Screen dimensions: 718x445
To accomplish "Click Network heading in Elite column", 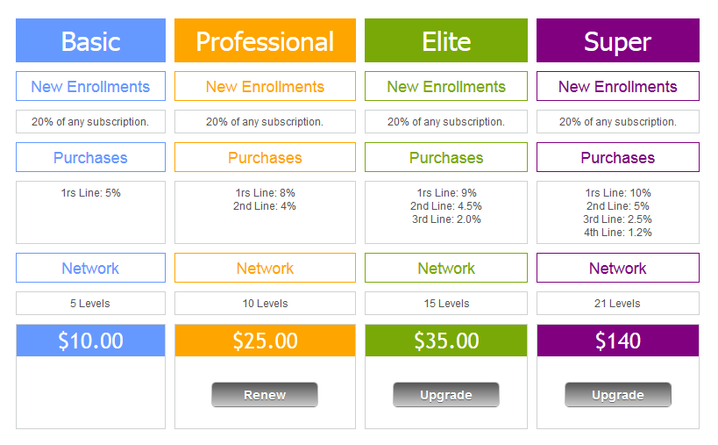I will (x=446, y=269).
